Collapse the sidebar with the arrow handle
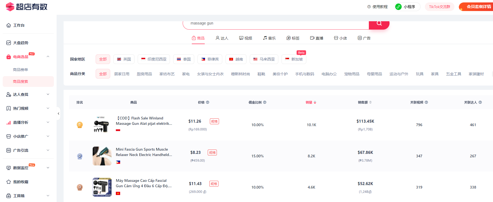Screen dimensions: 493x202 tap(58, 114)
